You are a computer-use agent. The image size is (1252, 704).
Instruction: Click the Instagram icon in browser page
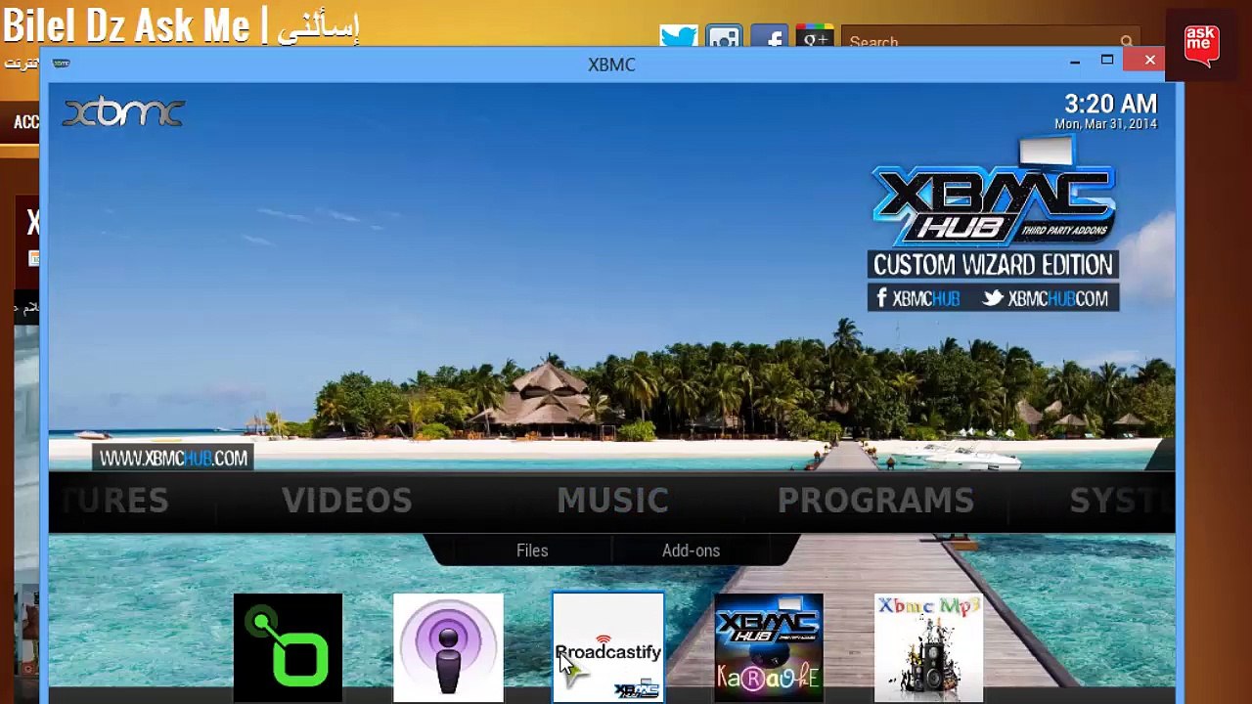(x=724, y=37)
